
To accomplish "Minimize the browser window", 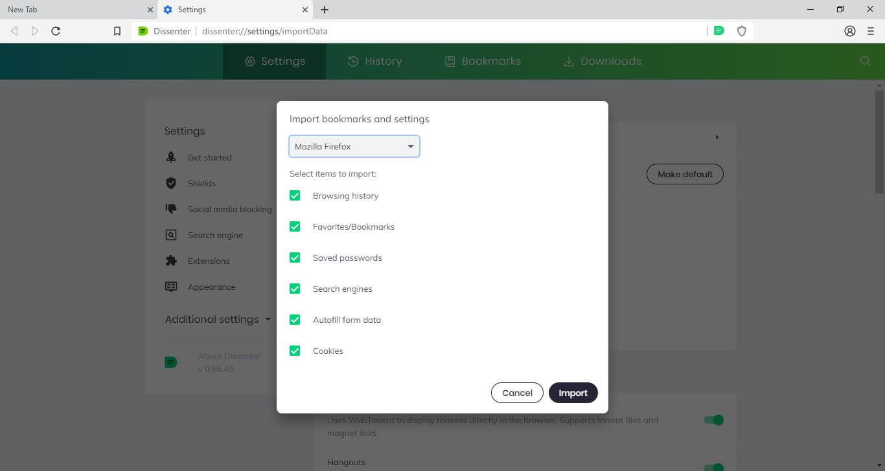I will coord(810,10).
